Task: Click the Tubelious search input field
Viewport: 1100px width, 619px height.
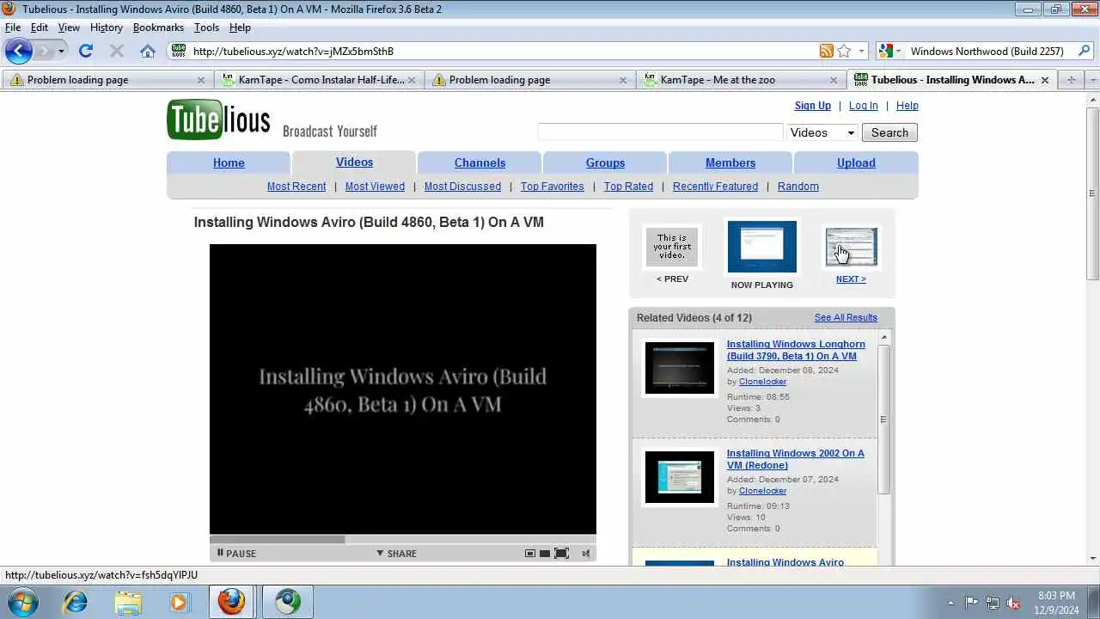Action: click(x=660, y=132)
